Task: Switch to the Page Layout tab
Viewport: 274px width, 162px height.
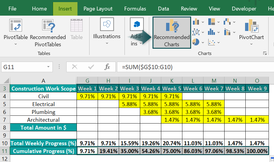Action: pos(98,9)
